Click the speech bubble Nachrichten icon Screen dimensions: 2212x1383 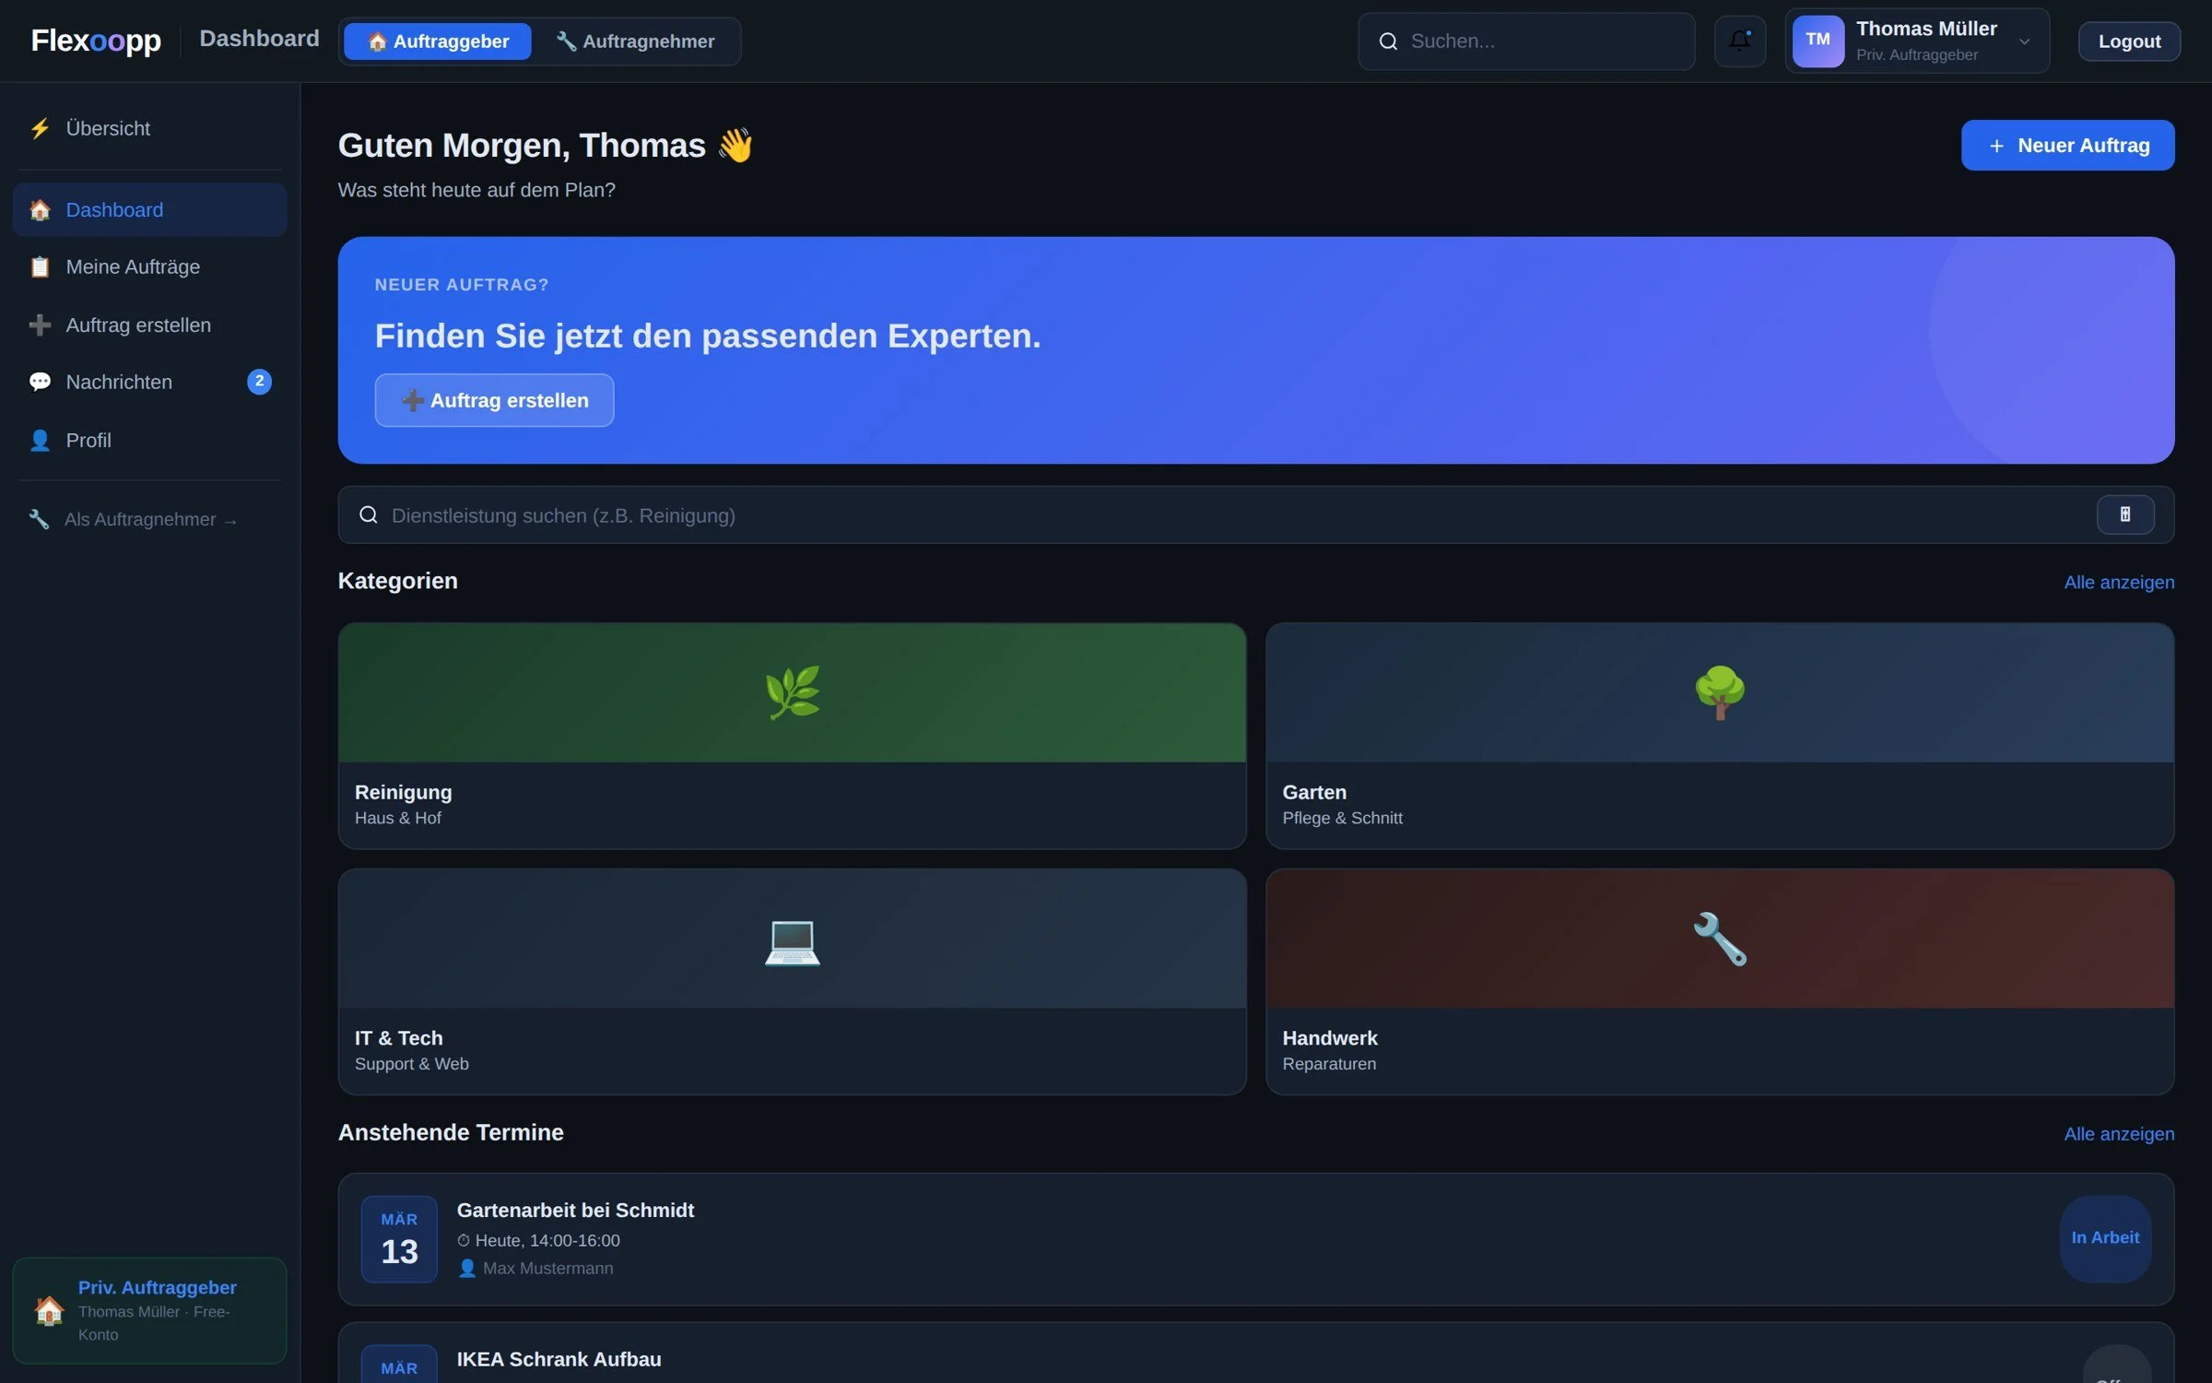pyautogui.click(x=40, y=382)
